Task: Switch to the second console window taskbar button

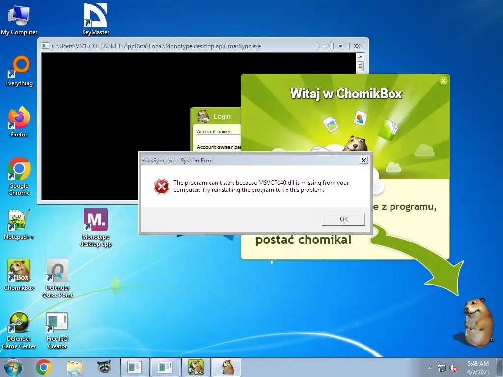Action: click(165, 367)
